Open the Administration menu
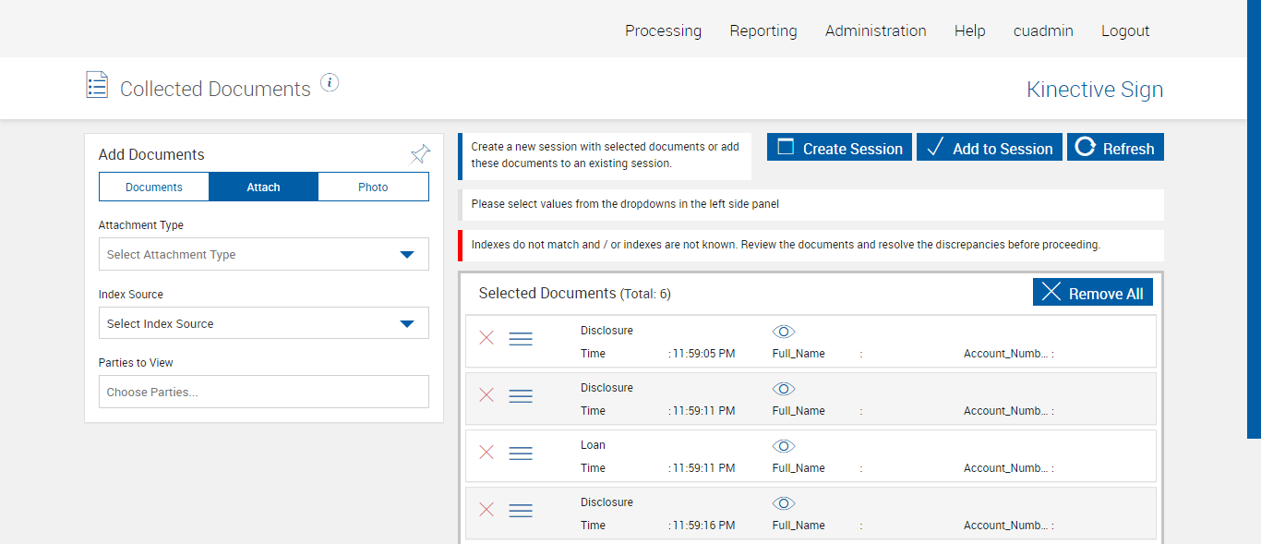The width and height of the screenshot is (1261, 544). click(875, 30)
